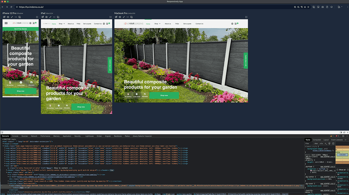349x195 pixels.
Task: Select the section.hero-section breadcrumb item
Action: 184,194
